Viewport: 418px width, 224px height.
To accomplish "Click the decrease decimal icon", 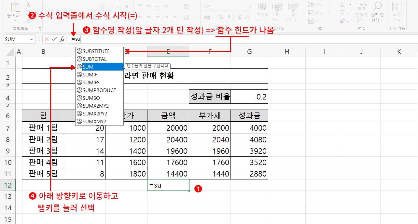I will click(247, 17).
